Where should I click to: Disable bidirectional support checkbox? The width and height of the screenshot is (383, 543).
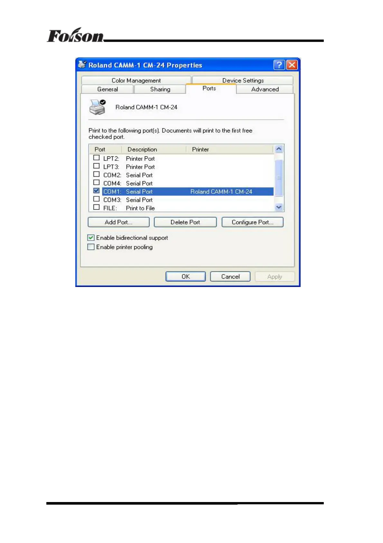click(91, 238)
